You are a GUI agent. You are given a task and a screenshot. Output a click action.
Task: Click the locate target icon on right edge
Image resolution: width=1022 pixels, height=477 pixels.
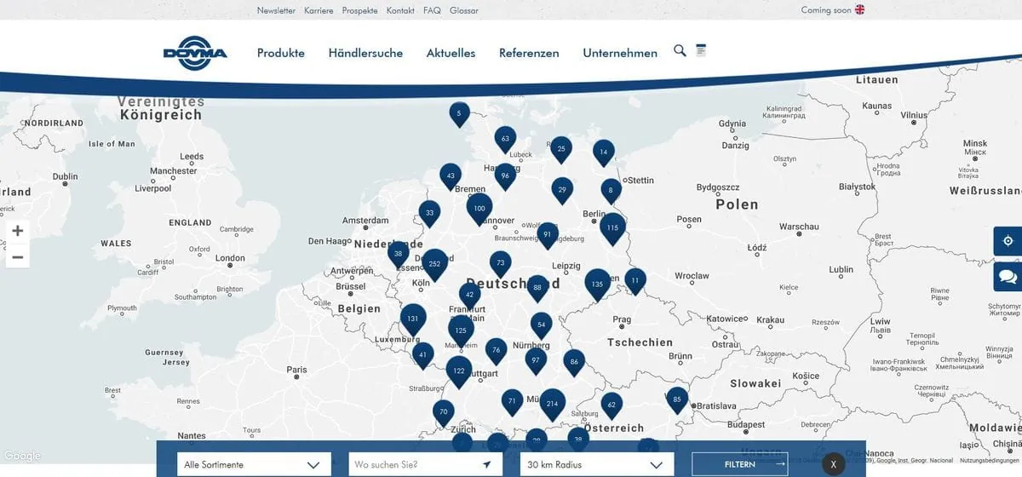pyautogui.click(x=1008, y=241)
